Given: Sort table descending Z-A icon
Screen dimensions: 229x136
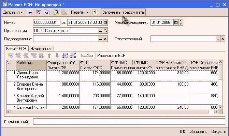Looking at the screenshot, I should click(73, 56).
